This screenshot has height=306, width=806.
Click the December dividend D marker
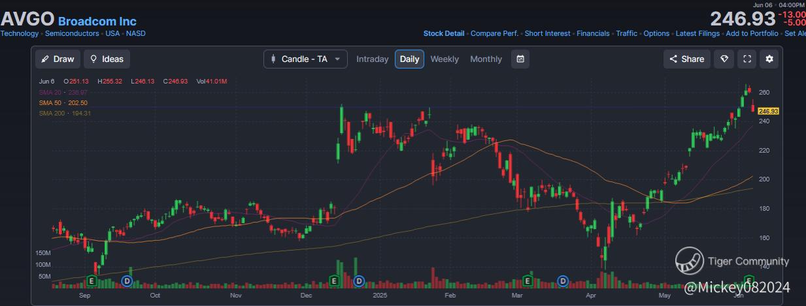click(x=358, y=281)
